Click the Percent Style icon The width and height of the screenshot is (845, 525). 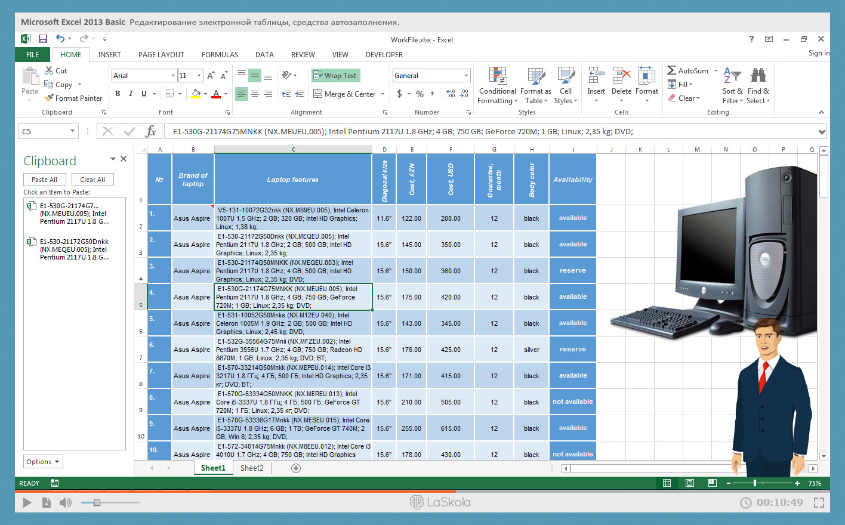(x=420, y=94)
